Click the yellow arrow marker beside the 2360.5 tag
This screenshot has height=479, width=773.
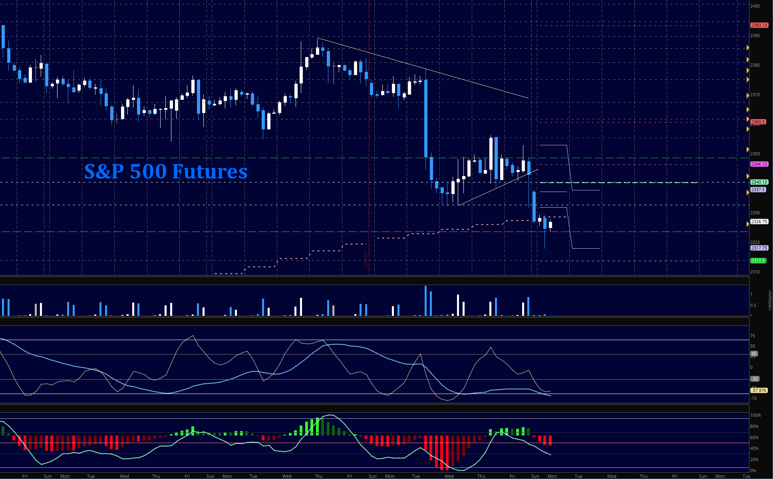[x=748, y=119]
